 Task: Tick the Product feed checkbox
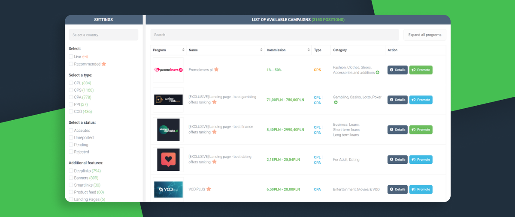tap(71, 192)
